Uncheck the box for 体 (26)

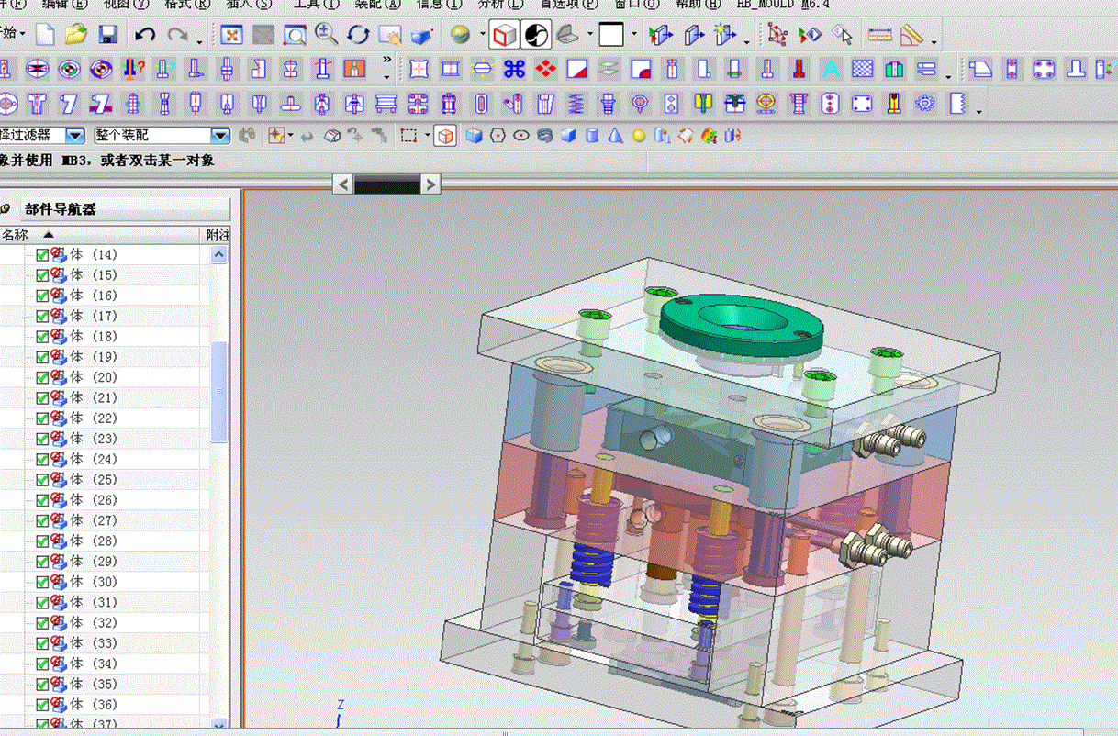[42, 500]
